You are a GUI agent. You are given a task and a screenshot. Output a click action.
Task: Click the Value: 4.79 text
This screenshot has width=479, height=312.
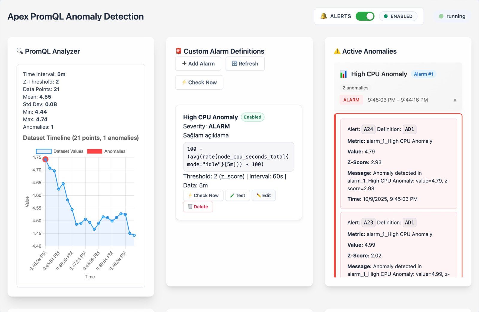361,152
